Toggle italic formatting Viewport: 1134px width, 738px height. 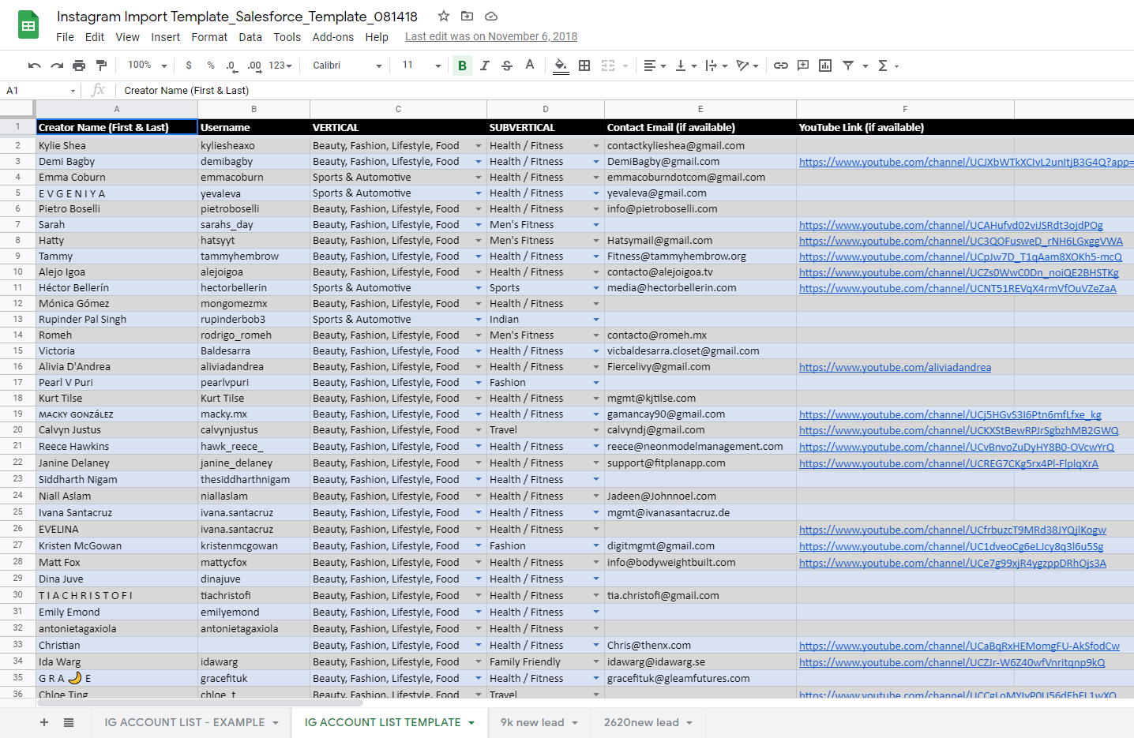coord(485,66)
